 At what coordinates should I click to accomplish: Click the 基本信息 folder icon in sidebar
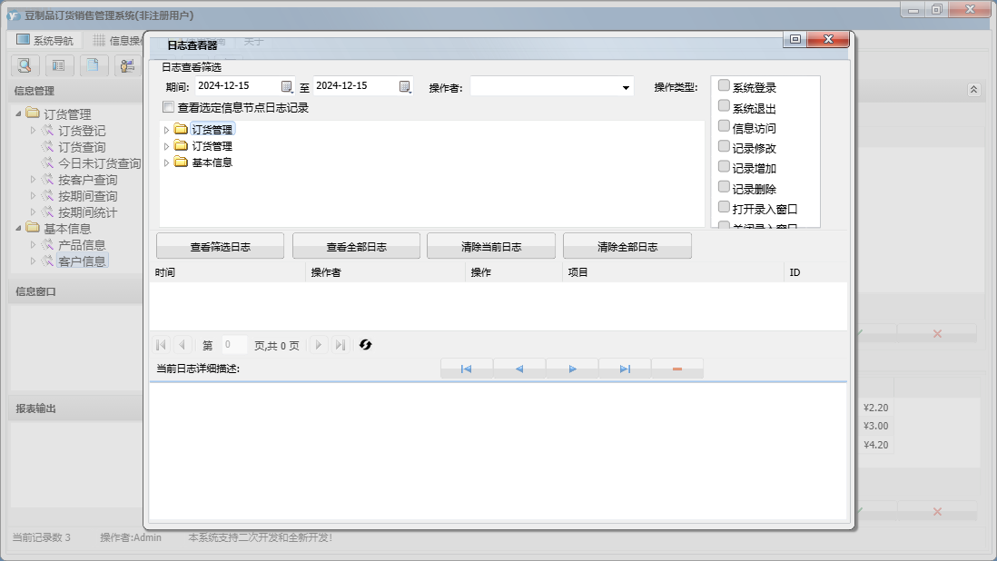tap(33, 228)
